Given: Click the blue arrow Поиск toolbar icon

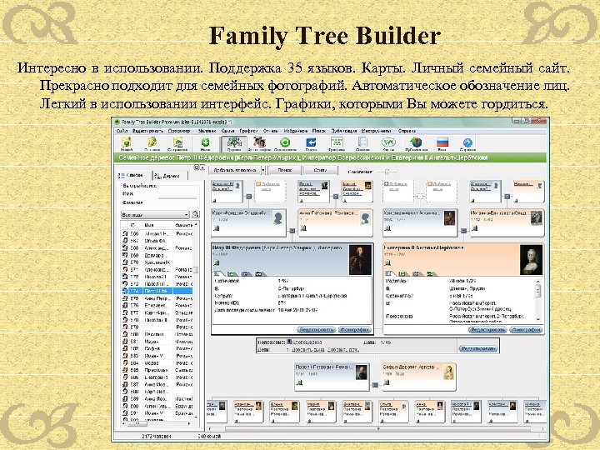Looking at the screenshot, I should pos(311,143).
